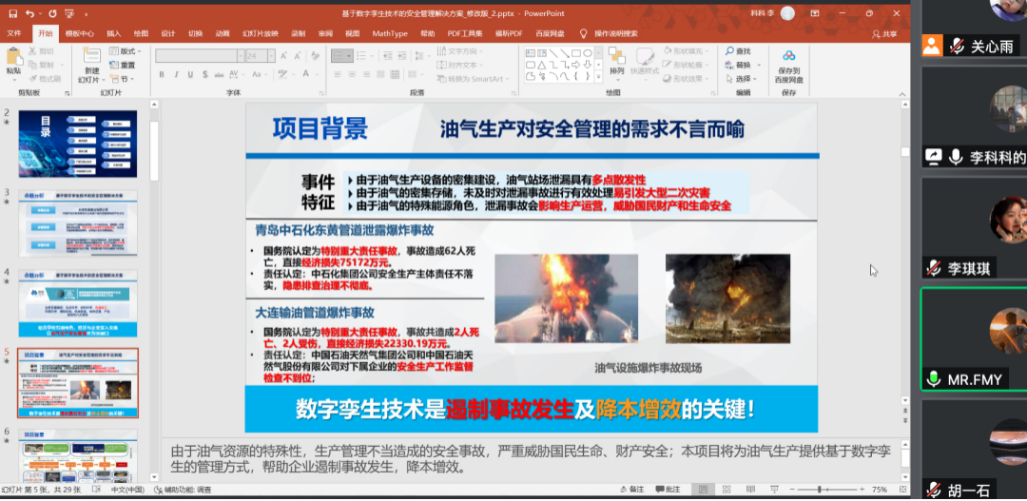Click the Paste clipboard icon
1027x501 pixels.
[13, 59]
